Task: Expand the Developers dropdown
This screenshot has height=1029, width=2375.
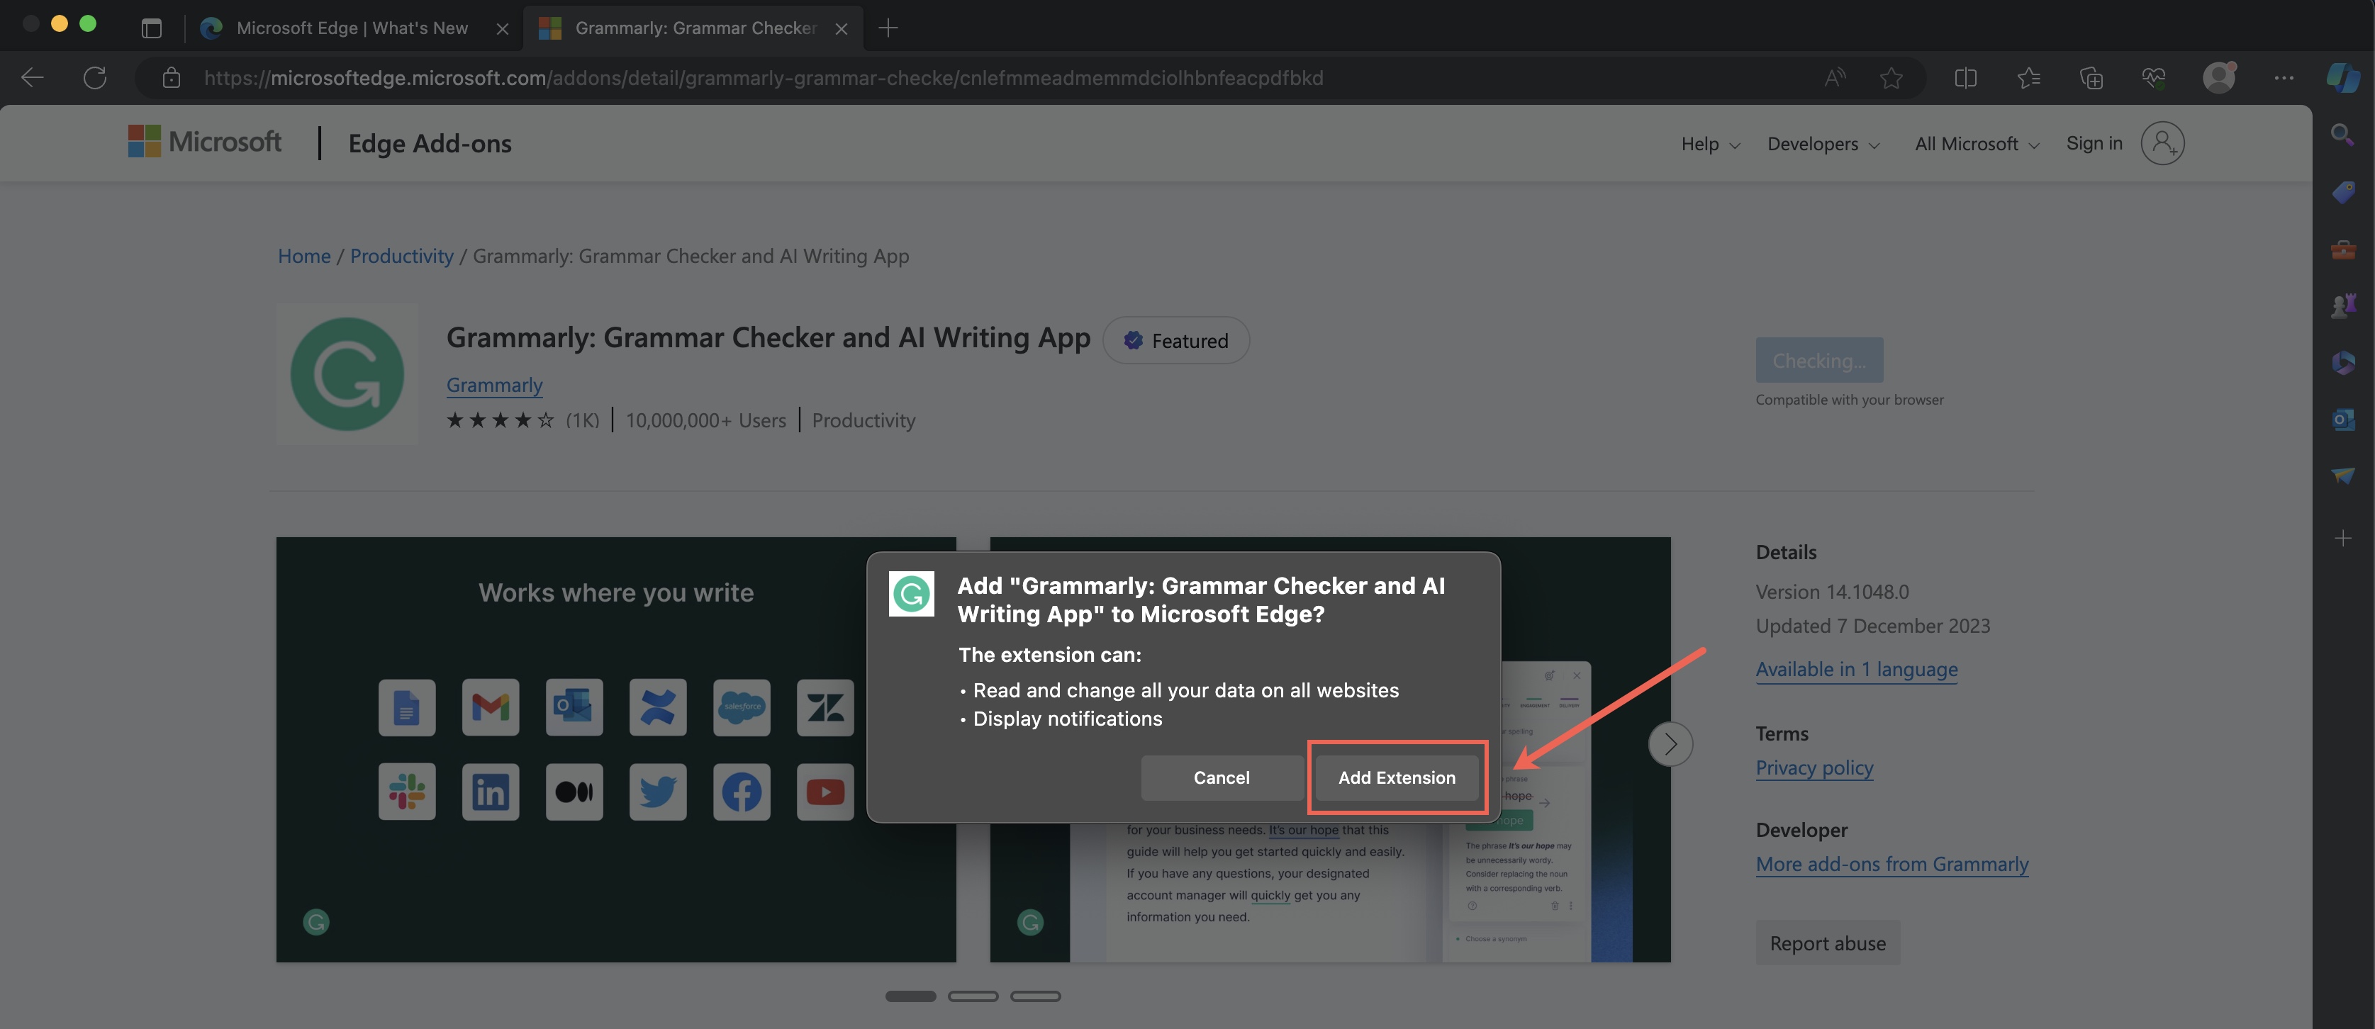Action: pos(1823,144)
